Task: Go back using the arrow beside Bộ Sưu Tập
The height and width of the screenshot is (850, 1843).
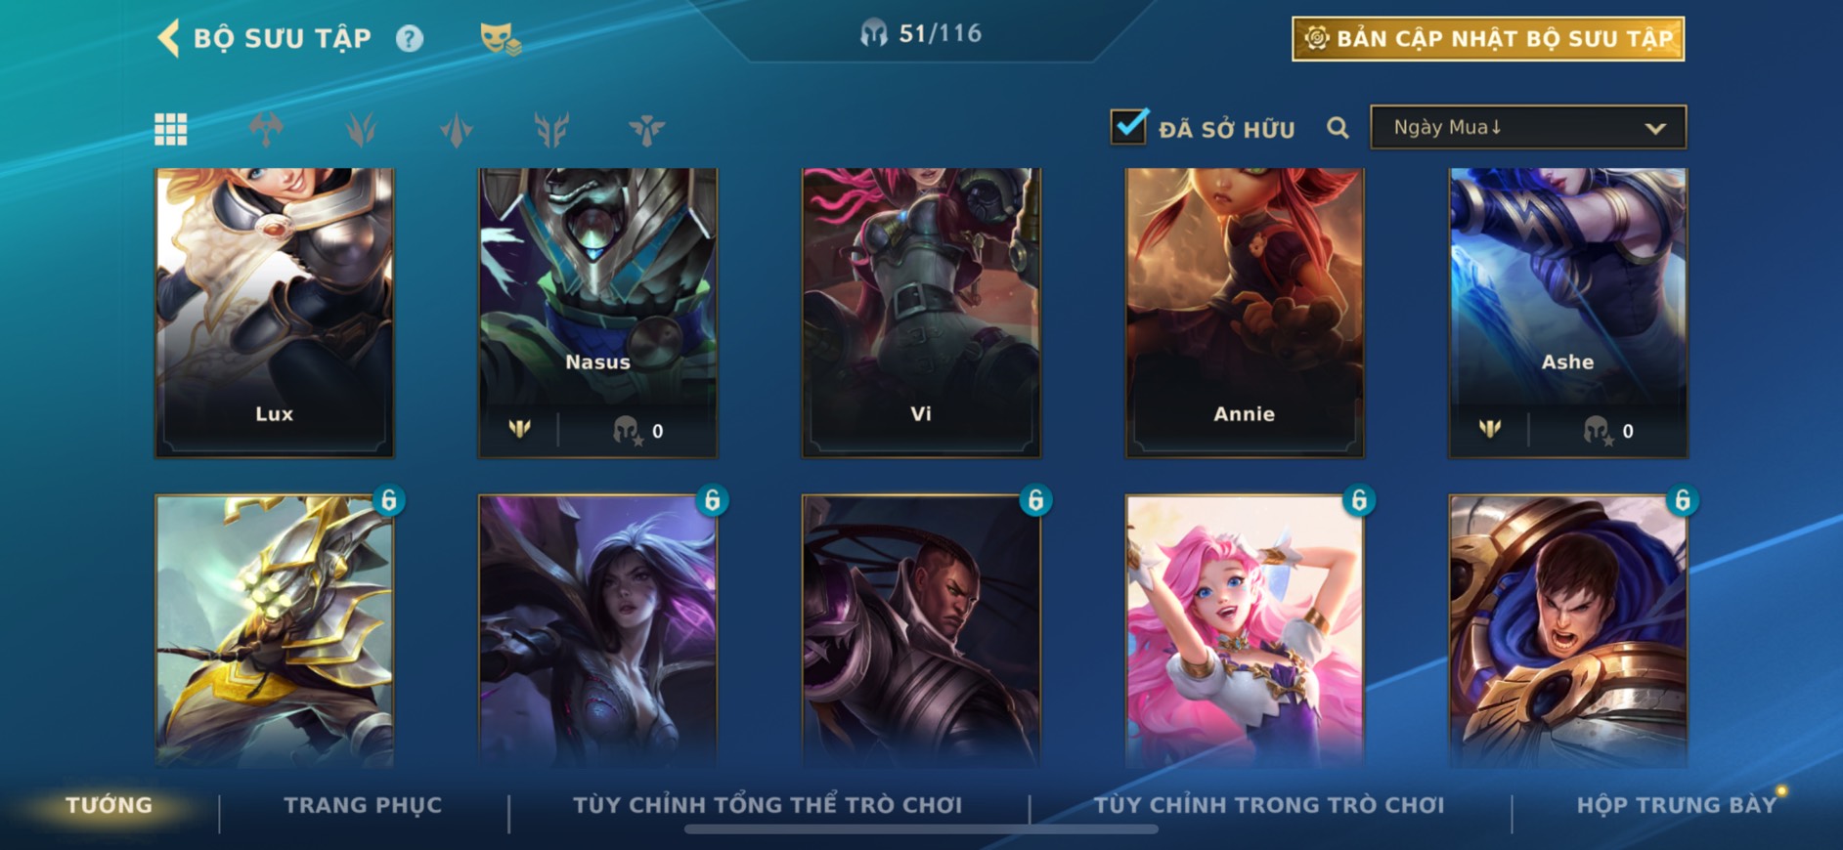Action: pos(168,38)
